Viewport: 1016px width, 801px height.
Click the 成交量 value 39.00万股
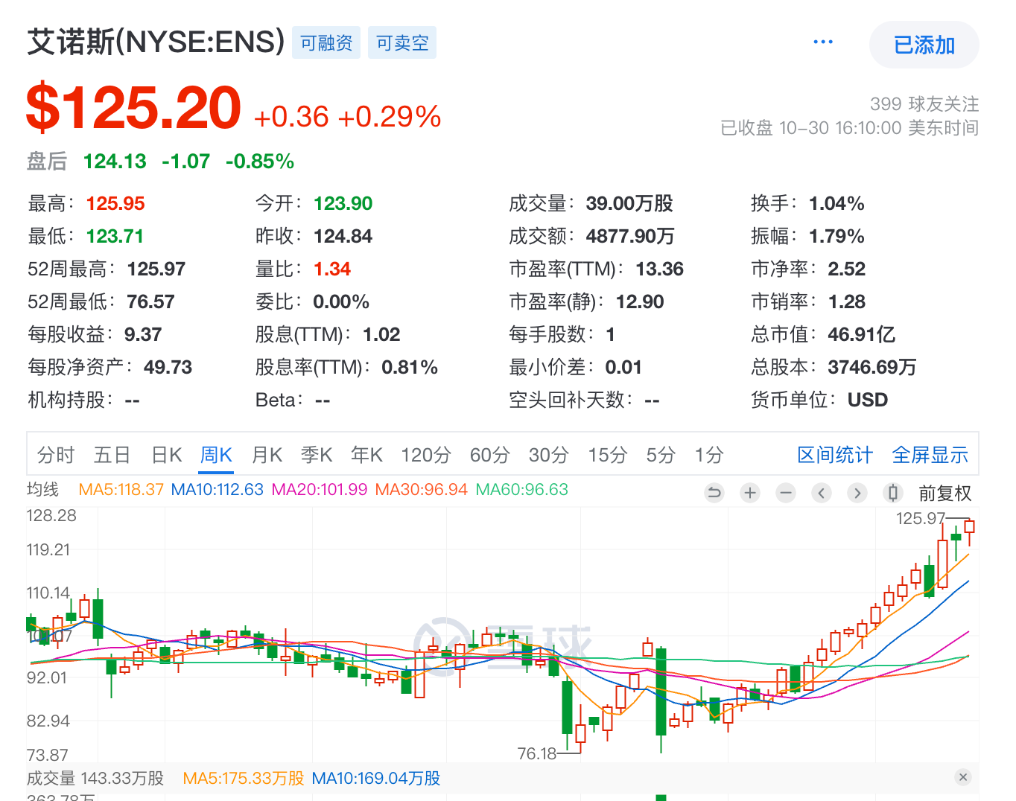click(629, 203)
